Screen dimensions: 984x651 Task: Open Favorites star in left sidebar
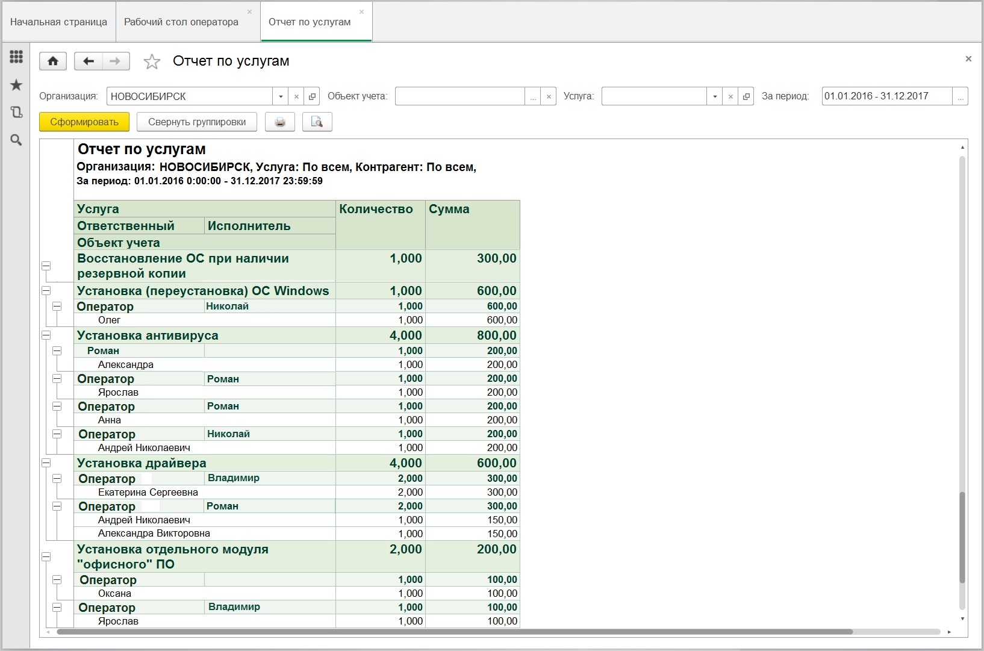click(x=16, y=85)
